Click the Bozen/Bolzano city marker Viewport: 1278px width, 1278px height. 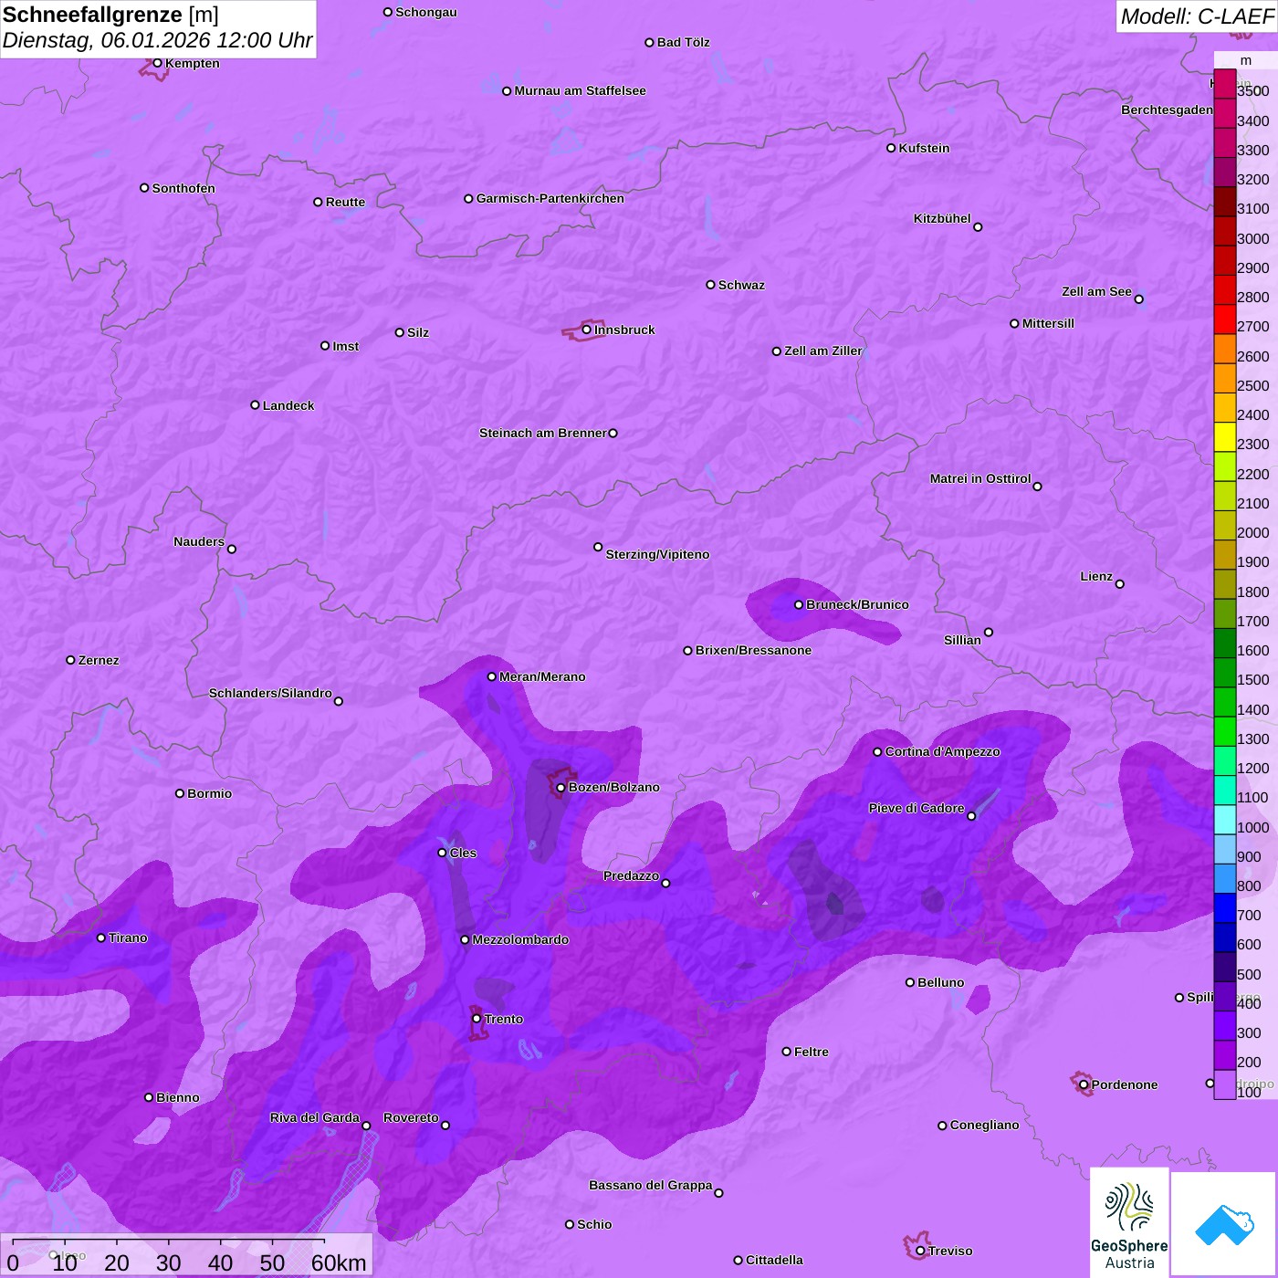[560, 787]
